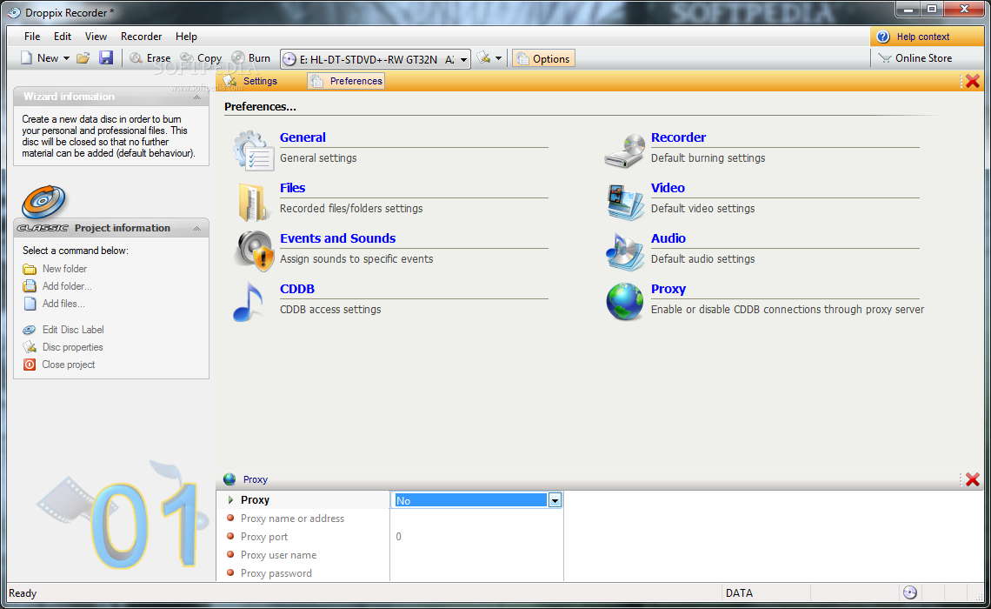Click the Edit Disc Label icon
Screen dimensions: 991x609
(x=30, y=330)
